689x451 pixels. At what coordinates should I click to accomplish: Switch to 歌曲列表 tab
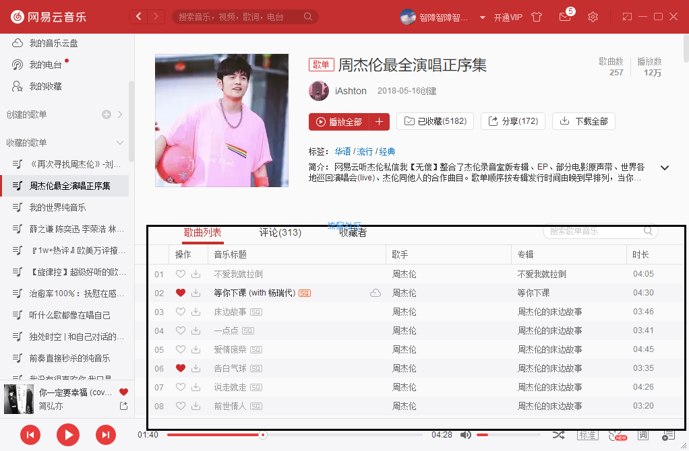[x=202, y=232]
